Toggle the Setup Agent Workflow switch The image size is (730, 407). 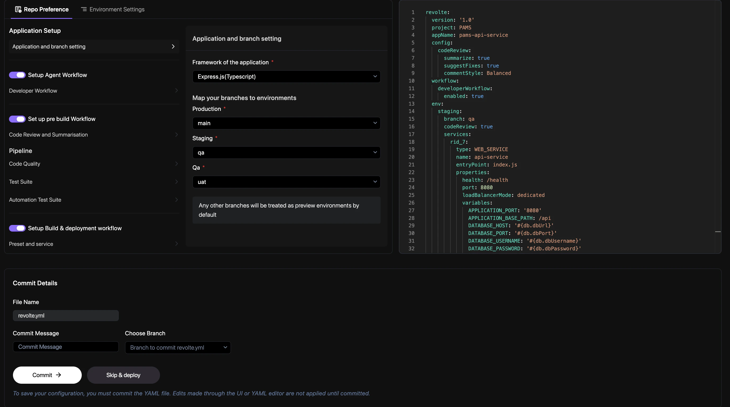[17, 75]
